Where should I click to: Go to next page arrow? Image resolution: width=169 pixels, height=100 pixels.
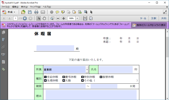tap(10, 18)
